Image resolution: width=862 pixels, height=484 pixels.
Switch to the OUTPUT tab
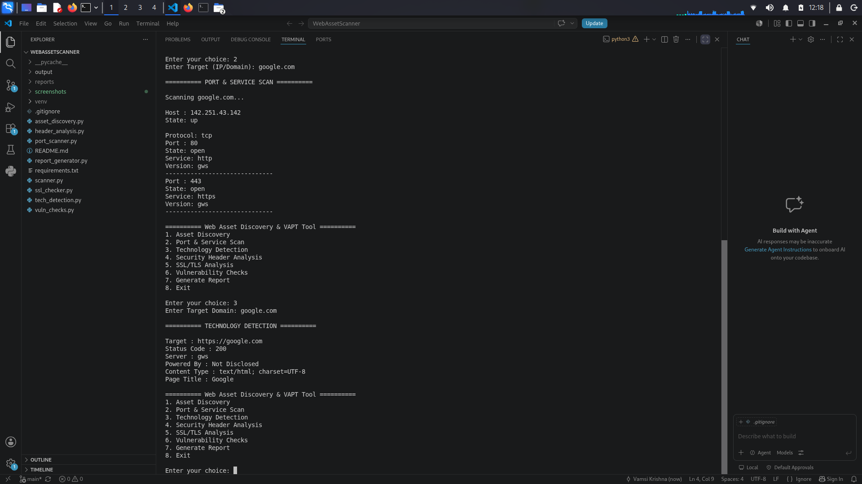211,39
